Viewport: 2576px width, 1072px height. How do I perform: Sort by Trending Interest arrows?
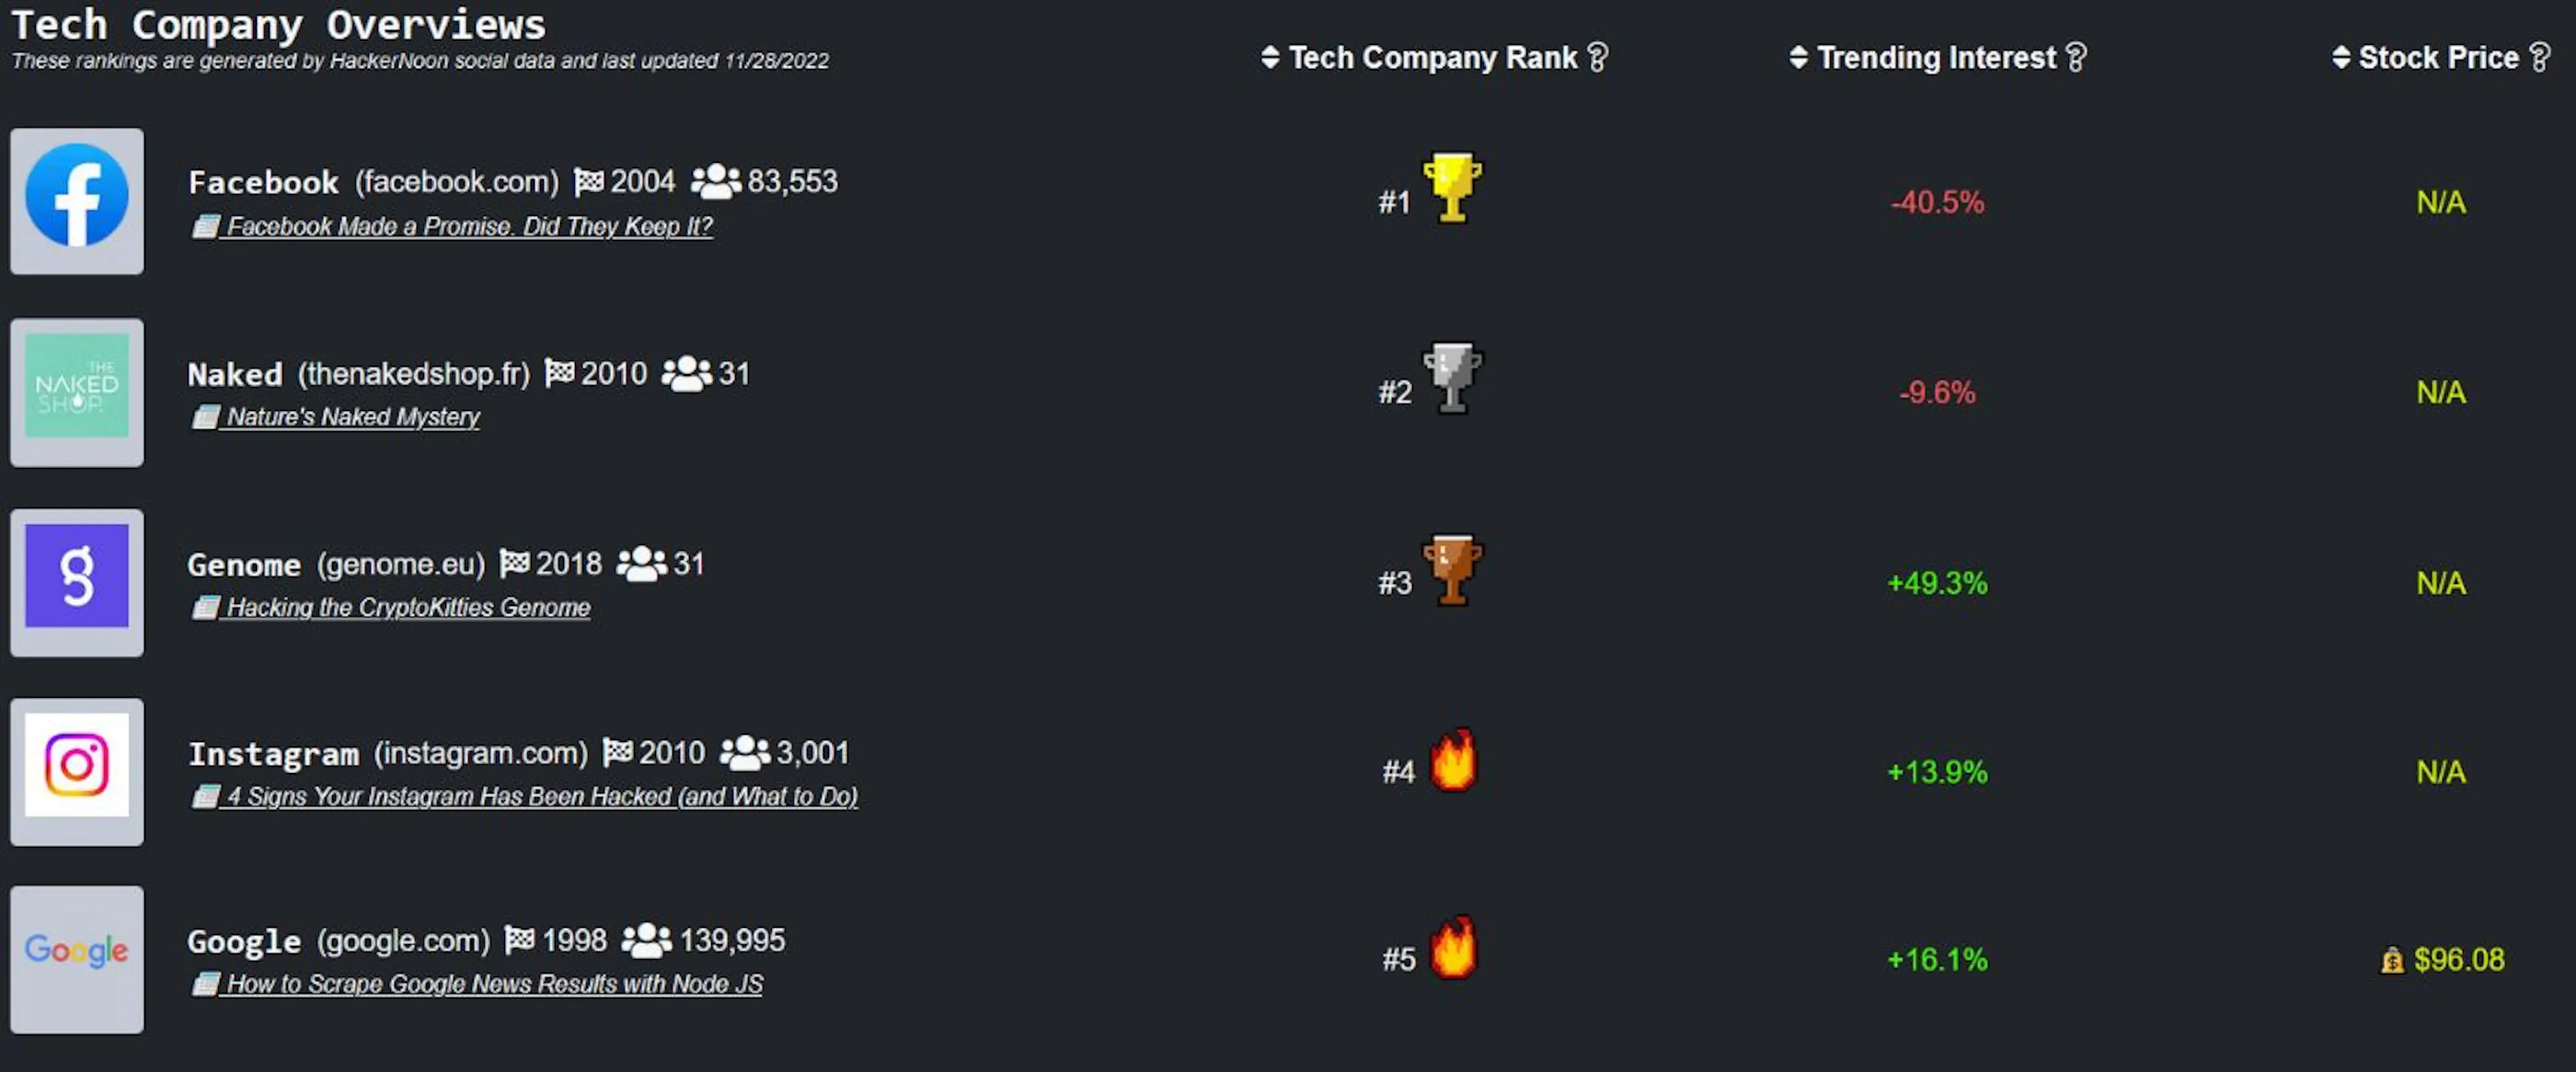coord(1798,57)
